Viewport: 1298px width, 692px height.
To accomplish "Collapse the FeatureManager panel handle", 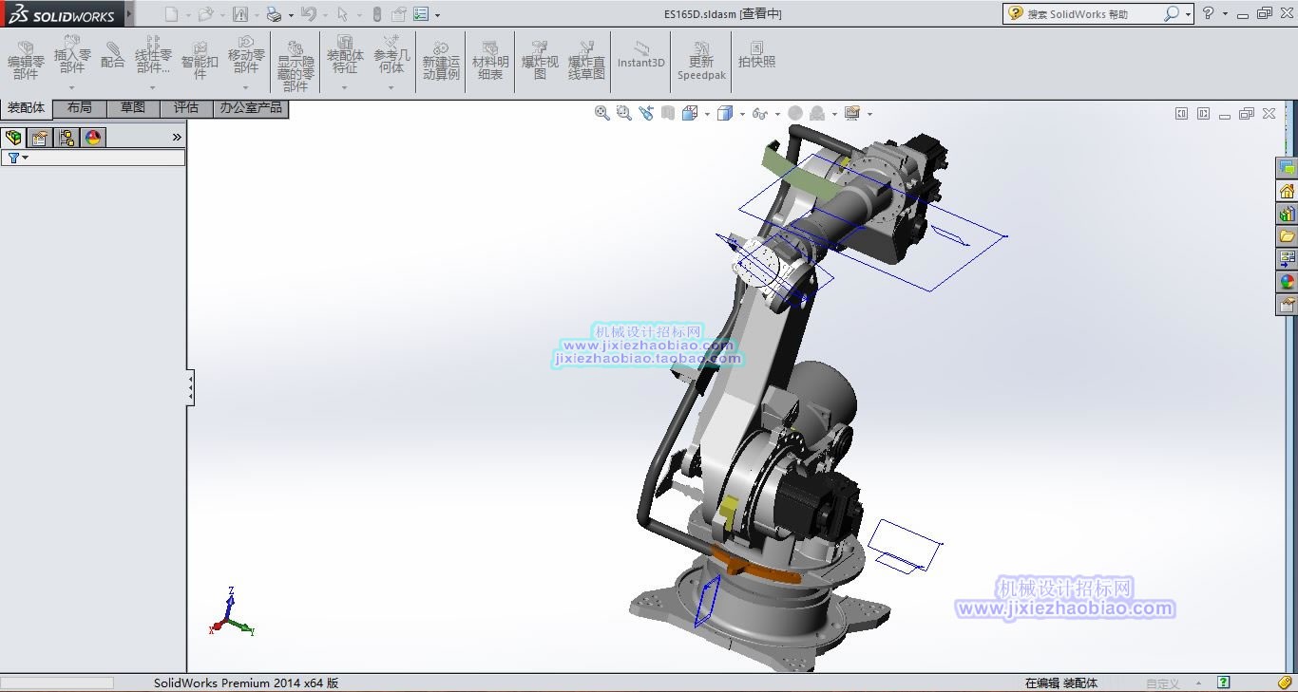I will [x=190, y=387].
